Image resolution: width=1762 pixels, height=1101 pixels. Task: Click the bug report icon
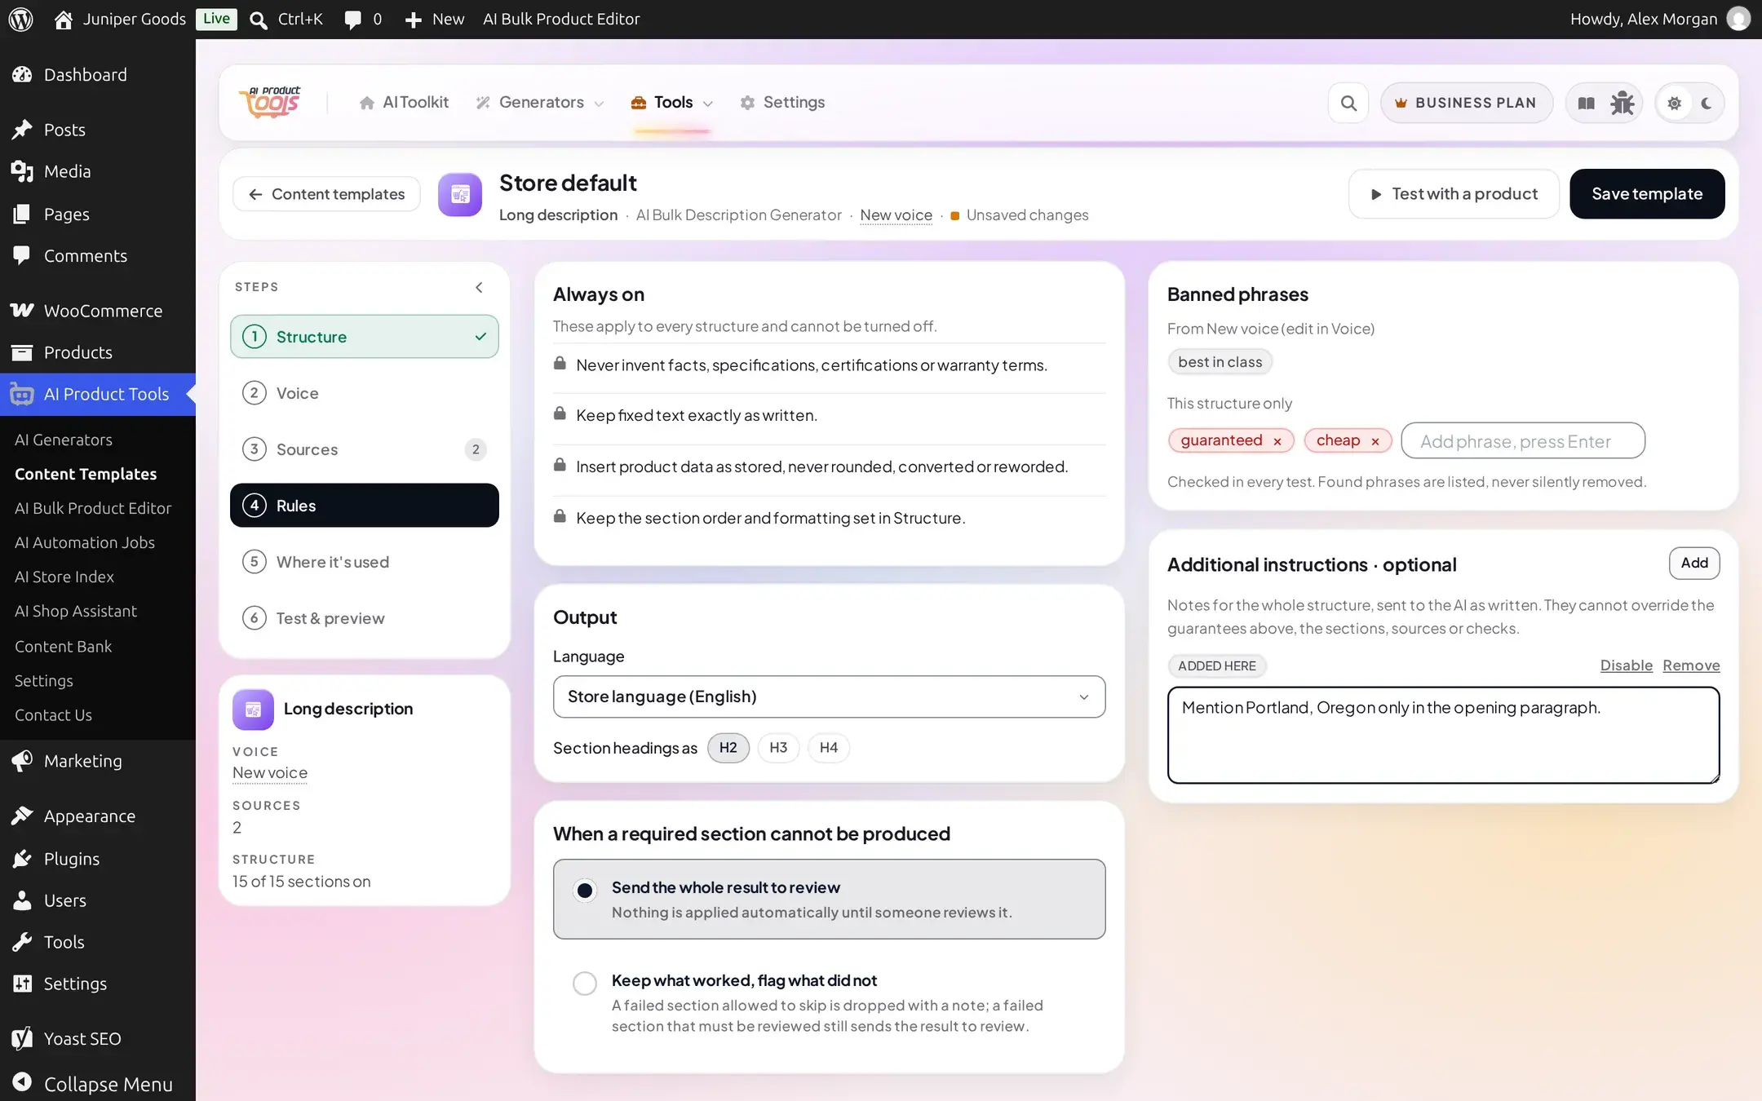point(1622,103)
